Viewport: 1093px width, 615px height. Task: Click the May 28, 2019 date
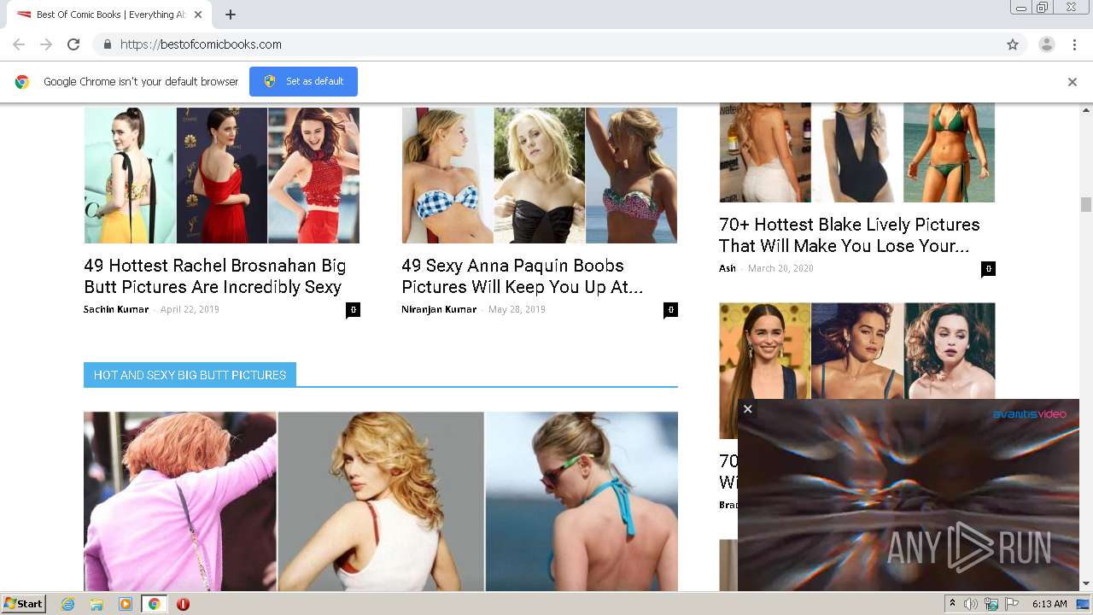[x=517, y=309]
